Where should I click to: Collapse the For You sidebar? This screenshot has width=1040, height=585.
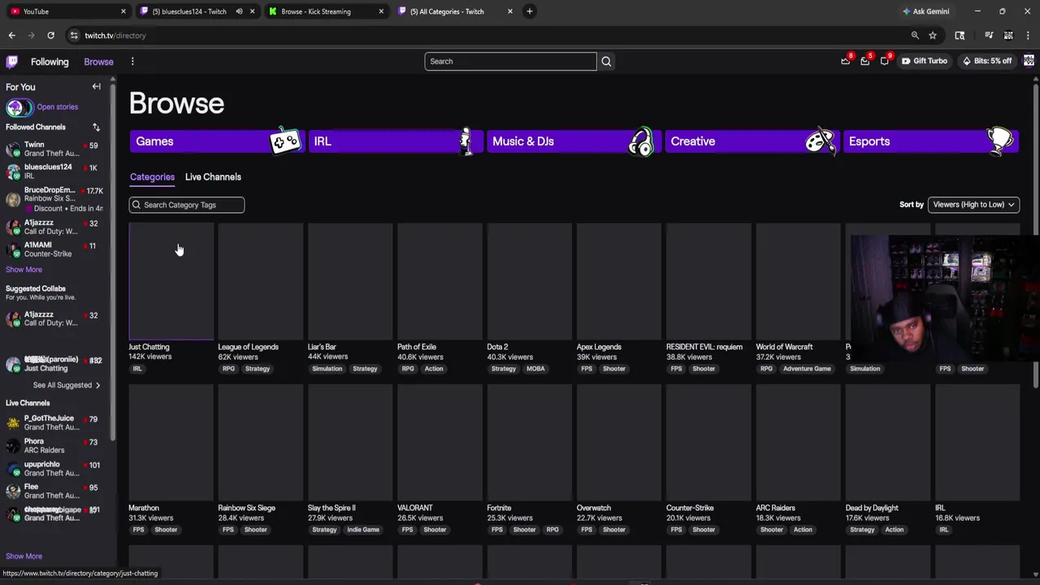(96, 87)
